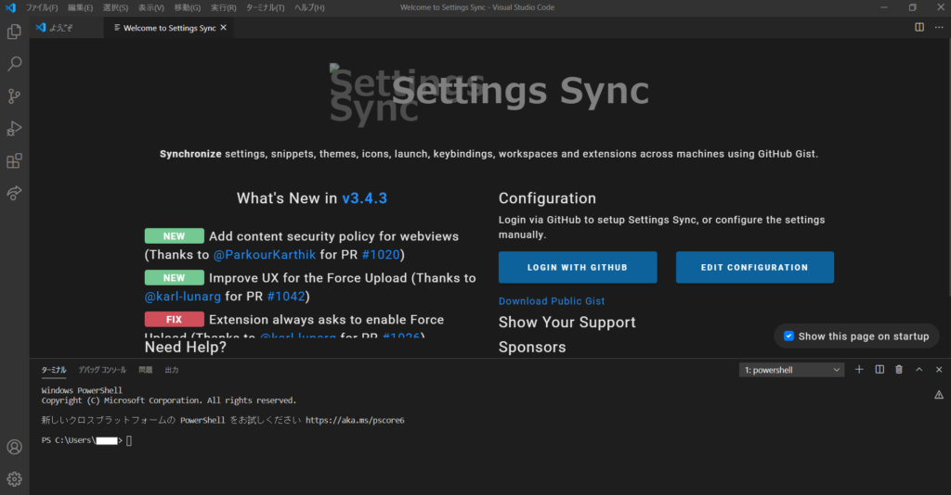Viewport: 951px width, 495px height.
Task: Open the ヘルプ(H) menu
Action: [309, 7]
